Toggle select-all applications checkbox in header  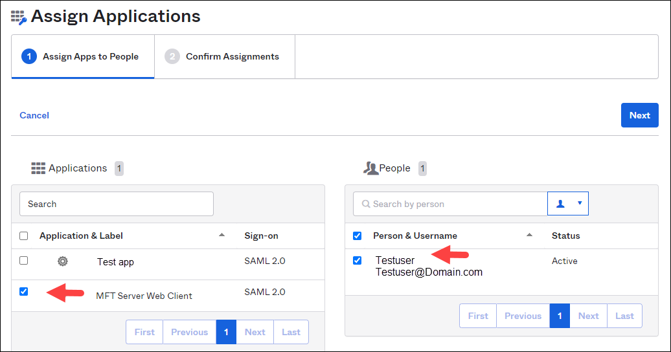(24, 236)
